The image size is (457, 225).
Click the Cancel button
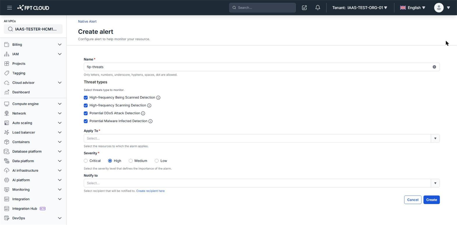point(413,200)
